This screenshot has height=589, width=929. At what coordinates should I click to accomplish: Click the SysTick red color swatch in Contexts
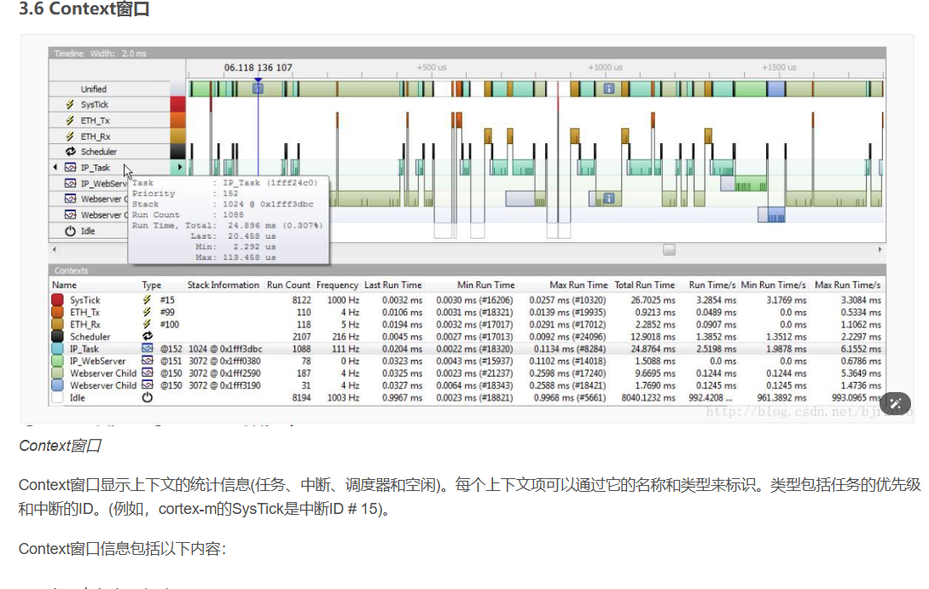57,300
